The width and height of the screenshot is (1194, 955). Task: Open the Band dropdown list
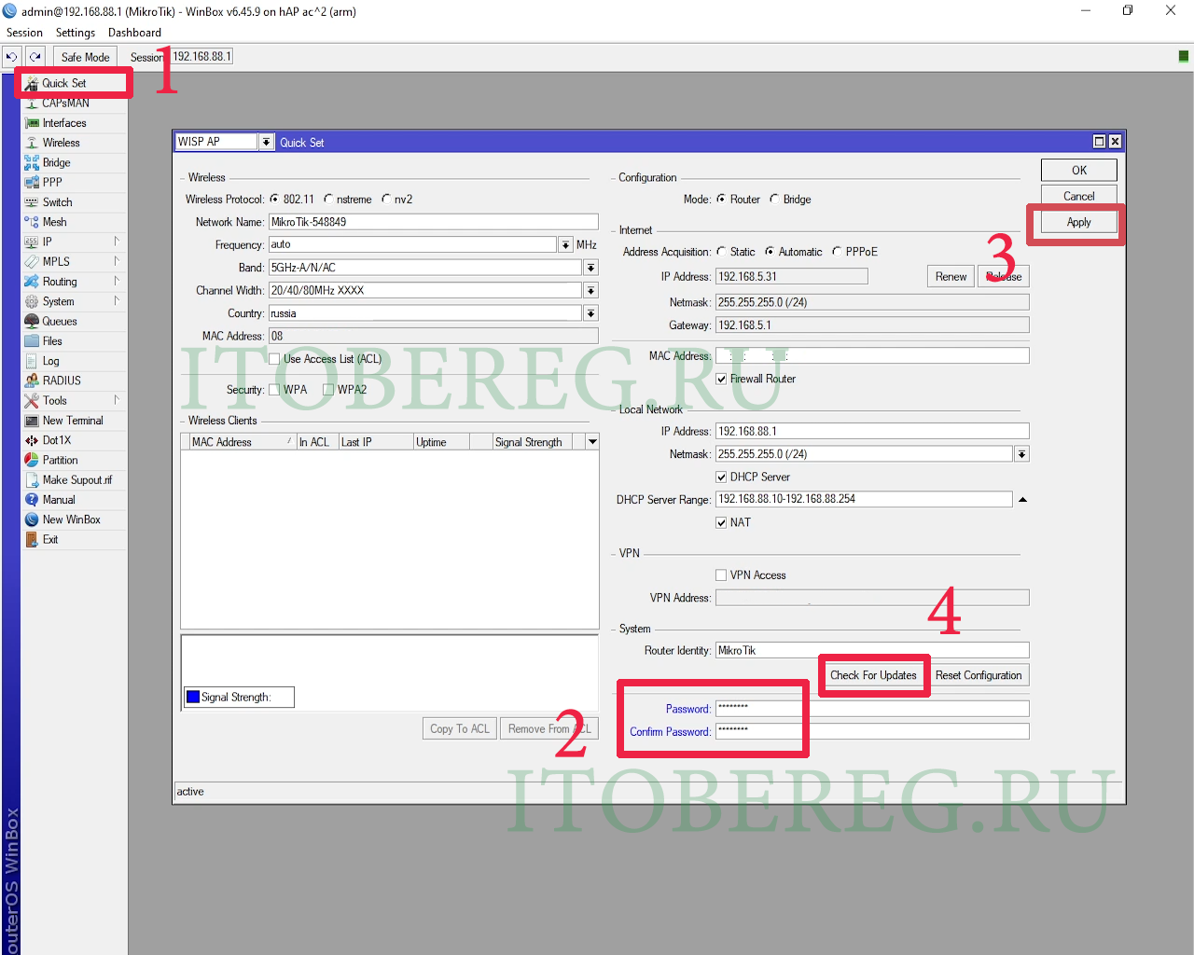pyautogui.click(x=590, y=268)
